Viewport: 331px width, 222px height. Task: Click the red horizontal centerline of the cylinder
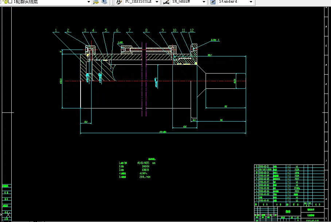(155, 81)
